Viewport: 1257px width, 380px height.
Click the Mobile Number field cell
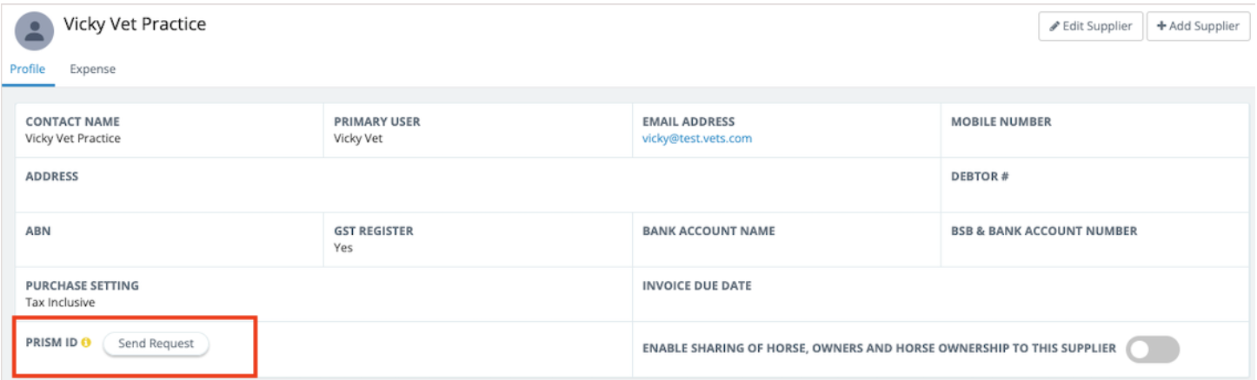1094,130
